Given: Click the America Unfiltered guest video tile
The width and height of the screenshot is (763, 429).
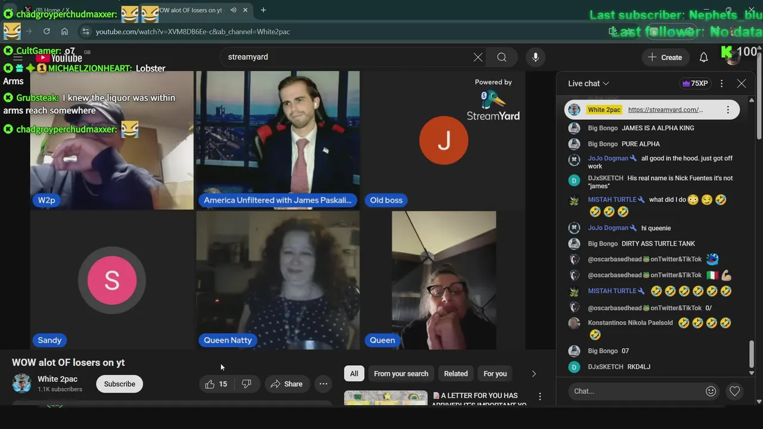Looking at the screenshot, I should (x=278, y=140).
